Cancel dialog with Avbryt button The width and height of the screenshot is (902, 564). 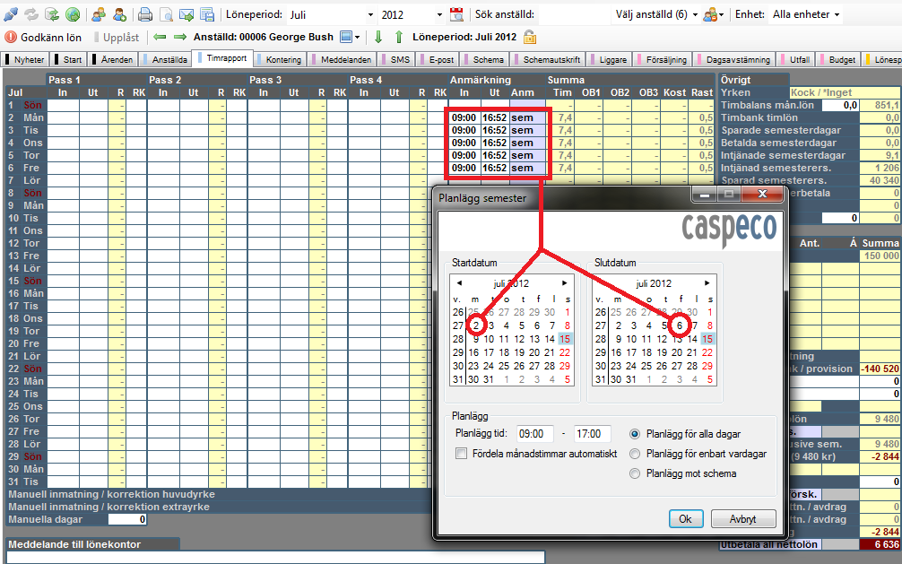[743, 519]
